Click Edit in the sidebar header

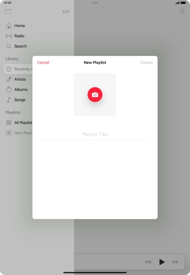click(x=66, y=12)
